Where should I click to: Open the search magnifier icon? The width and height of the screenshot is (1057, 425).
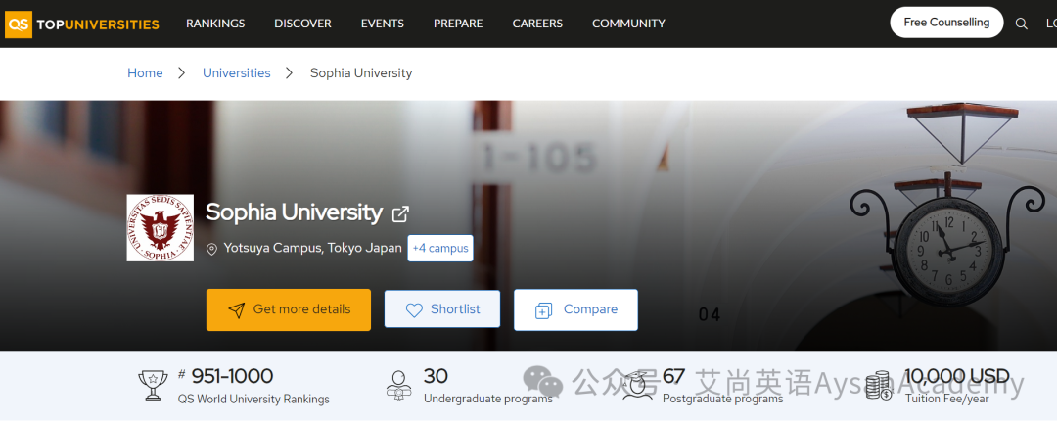[1021, 24]
